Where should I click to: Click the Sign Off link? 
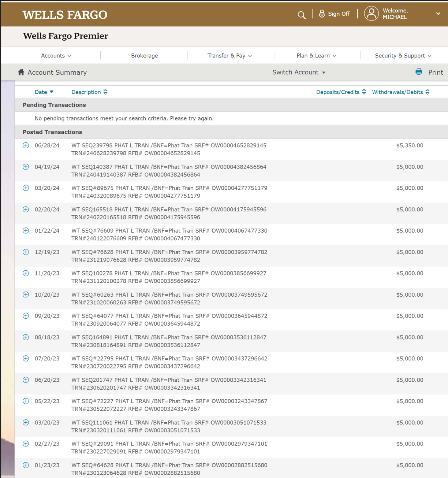coord(338,14)
